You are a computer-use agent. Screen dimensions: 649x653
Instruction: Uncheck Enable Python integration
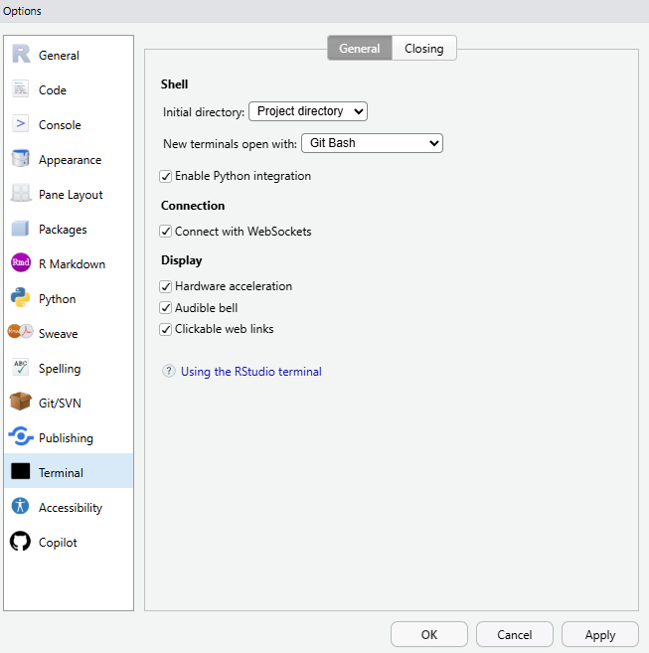[x=165, y=176]
